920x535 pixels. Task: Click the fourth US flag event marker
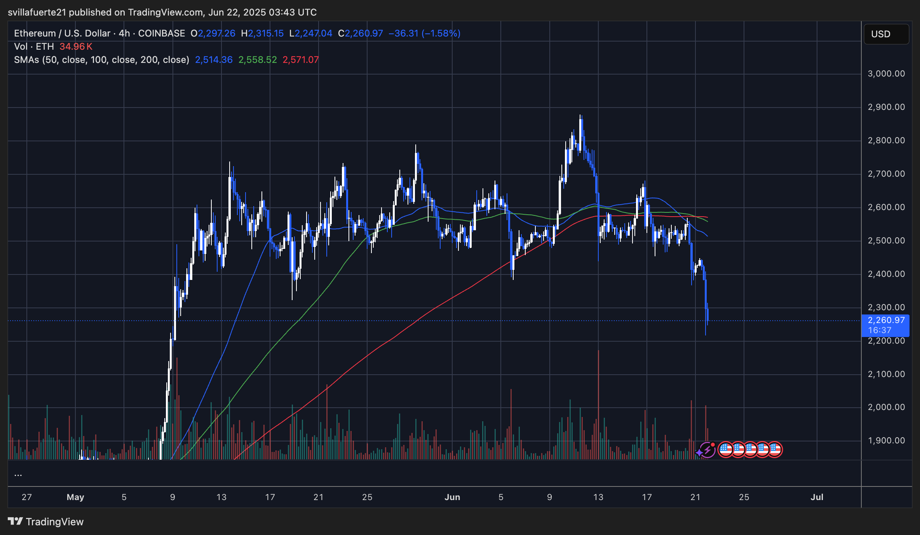point(763,450)
